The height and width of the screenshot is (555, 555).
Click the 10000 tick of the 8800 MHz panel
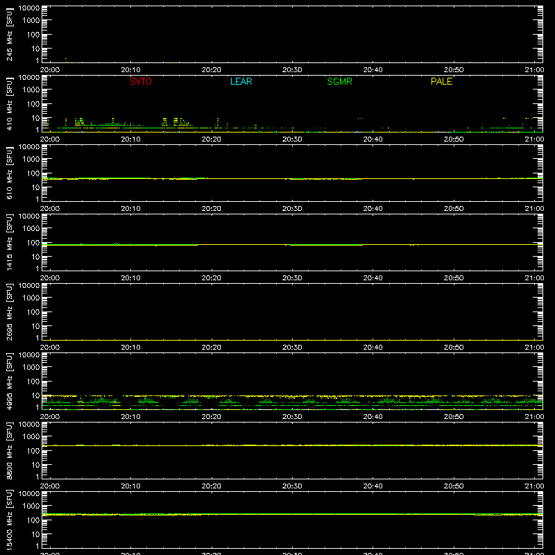click(29, 425)
